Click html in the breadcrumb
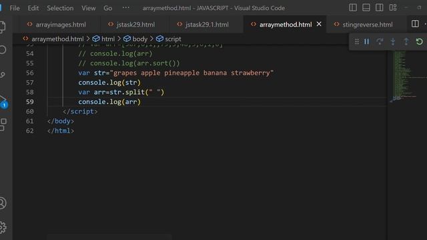The height and width of the screenshot is (240, 427). pyautogui.click(x=108, y=39)
